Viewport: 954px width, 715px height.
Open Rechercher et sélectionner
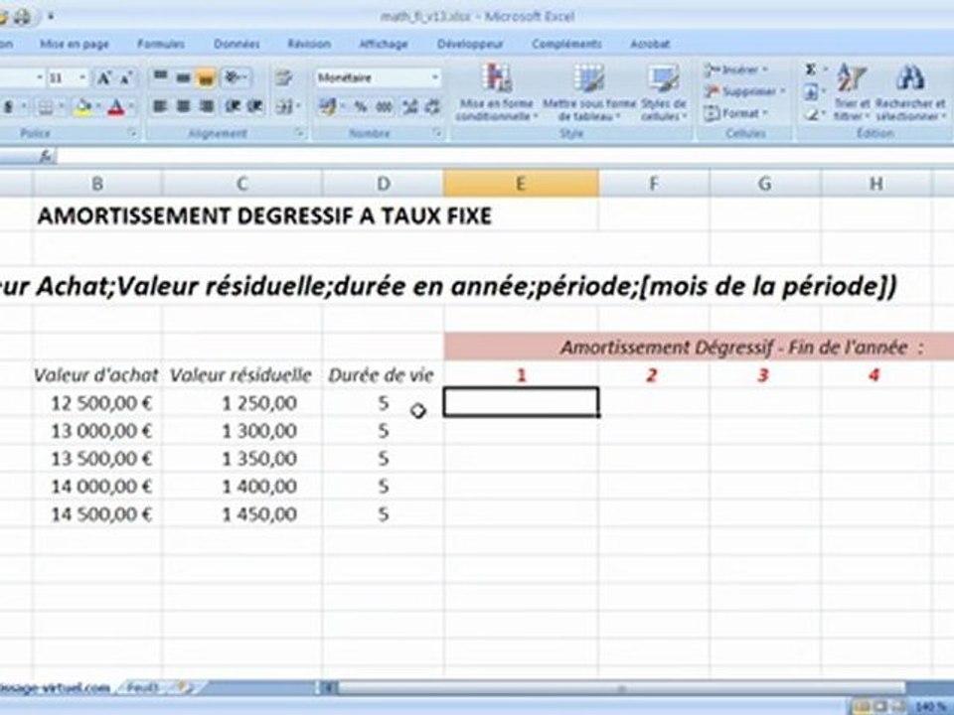coord(911,91)
